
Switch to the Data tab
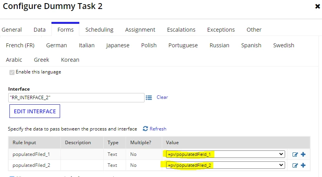click(x=39, y=30)
